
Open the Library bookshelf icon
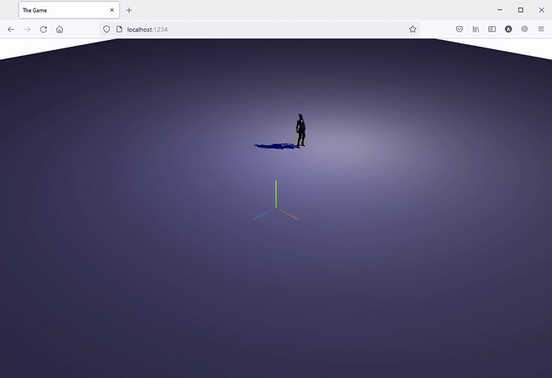click(x=475, y=29)
